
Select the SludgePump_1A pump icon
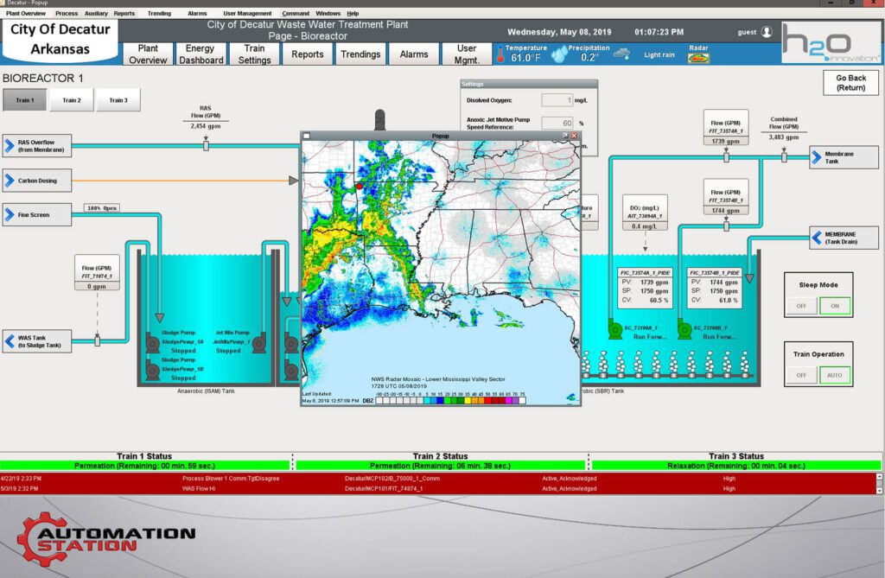coord(152,342)
